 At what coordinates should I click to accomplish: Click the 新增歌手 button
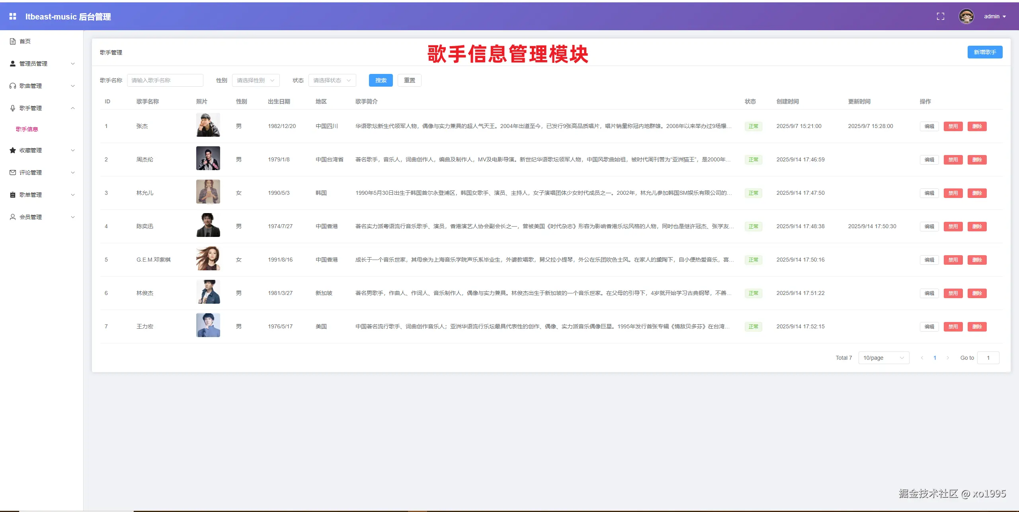coord(985,52)
